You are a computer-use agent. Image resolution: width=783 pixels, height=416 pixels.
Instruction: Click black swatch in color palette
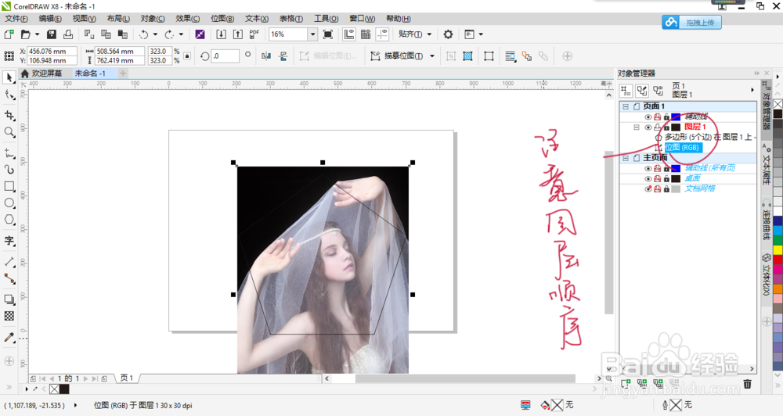[x=778, y=114]
